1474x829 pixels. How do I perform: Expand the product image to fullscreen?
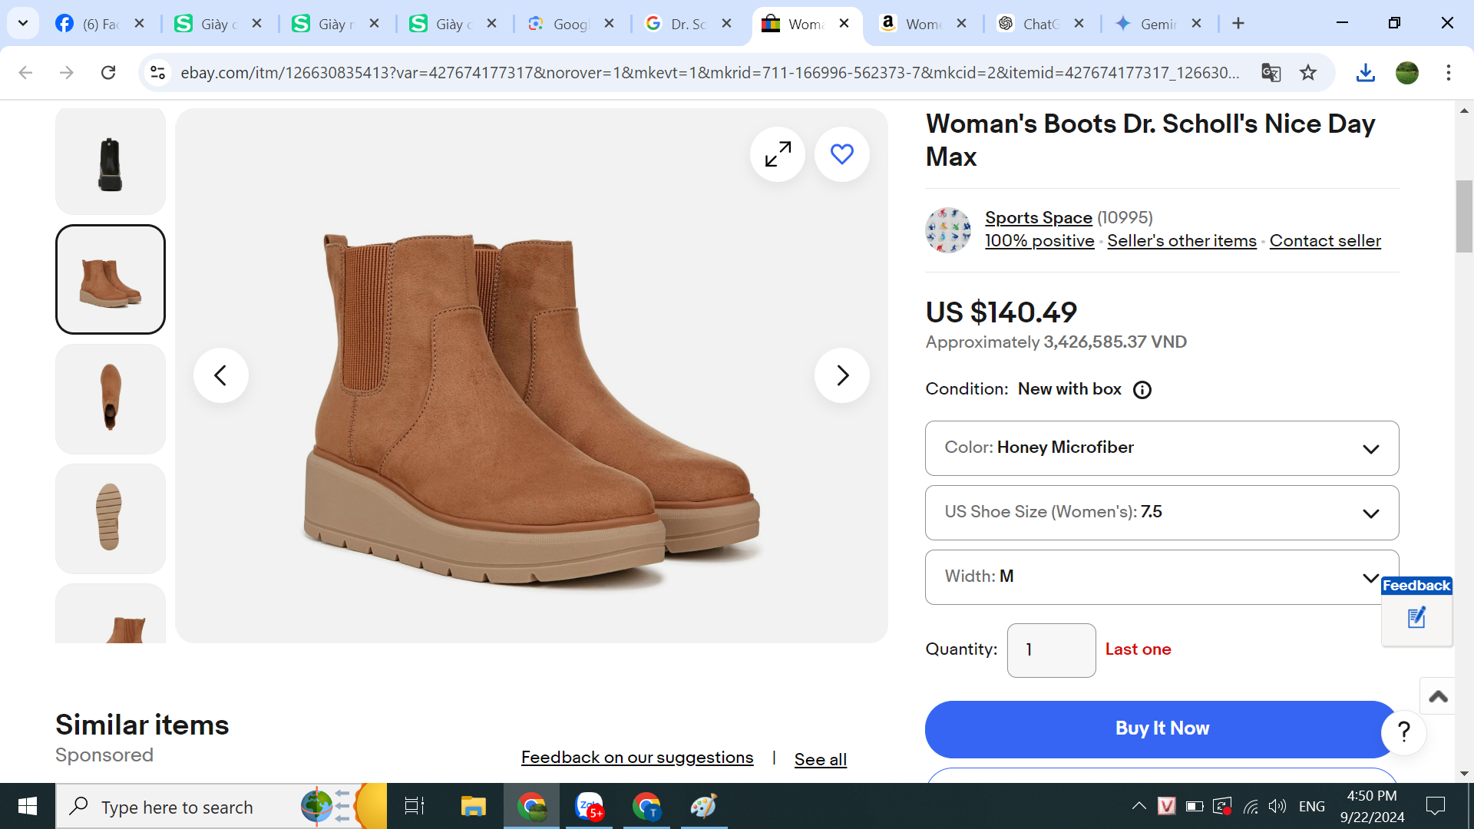pyautogui.click(x=778, y=154)
